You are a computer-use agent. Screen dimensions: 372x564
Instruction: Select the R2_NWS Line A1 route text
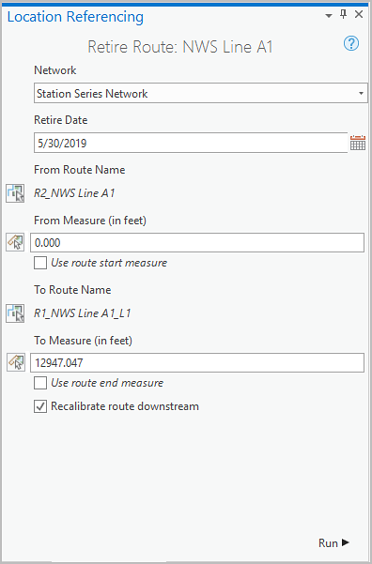click(74, 193)
